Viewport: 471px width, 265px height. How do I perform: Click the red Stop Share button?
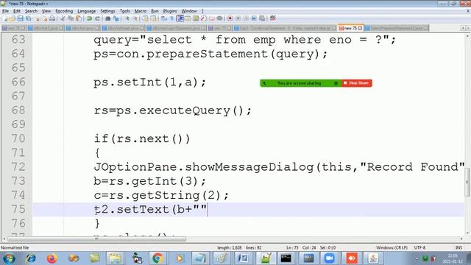356,83
